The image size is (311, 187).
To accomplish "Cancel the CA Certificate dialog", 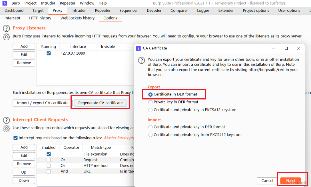I will click(x=267, y=181).
